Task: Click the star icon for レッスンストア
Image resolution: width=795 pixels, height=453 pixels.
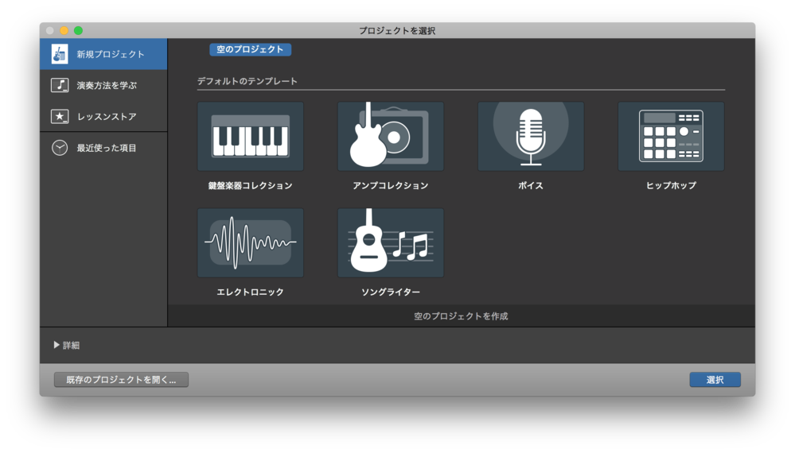Action: pos(60,116)
